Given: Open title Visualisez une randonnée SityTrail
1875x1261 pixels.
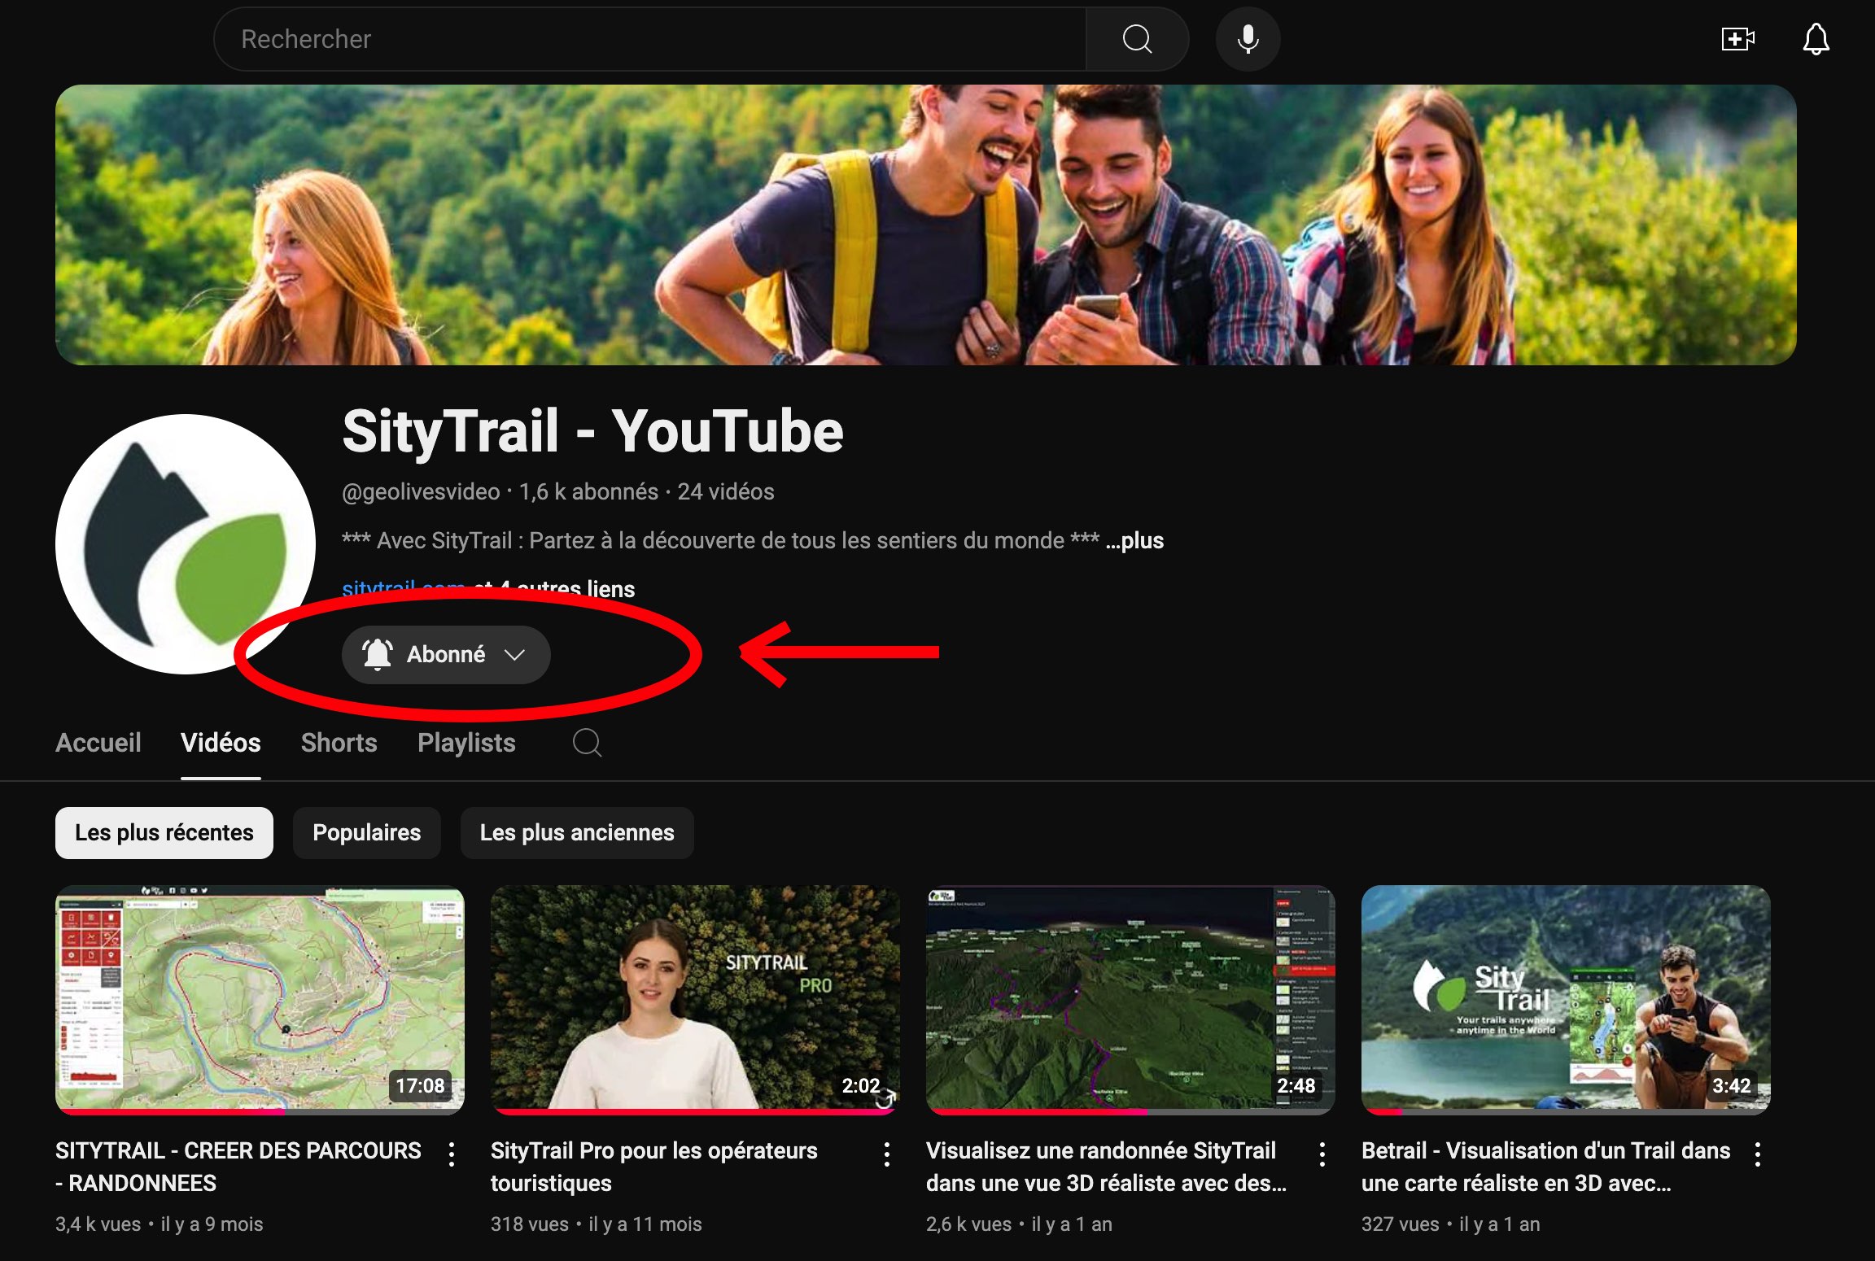Looking at the screenshot, I should pyautogui.click(x=1107, y=1167).
